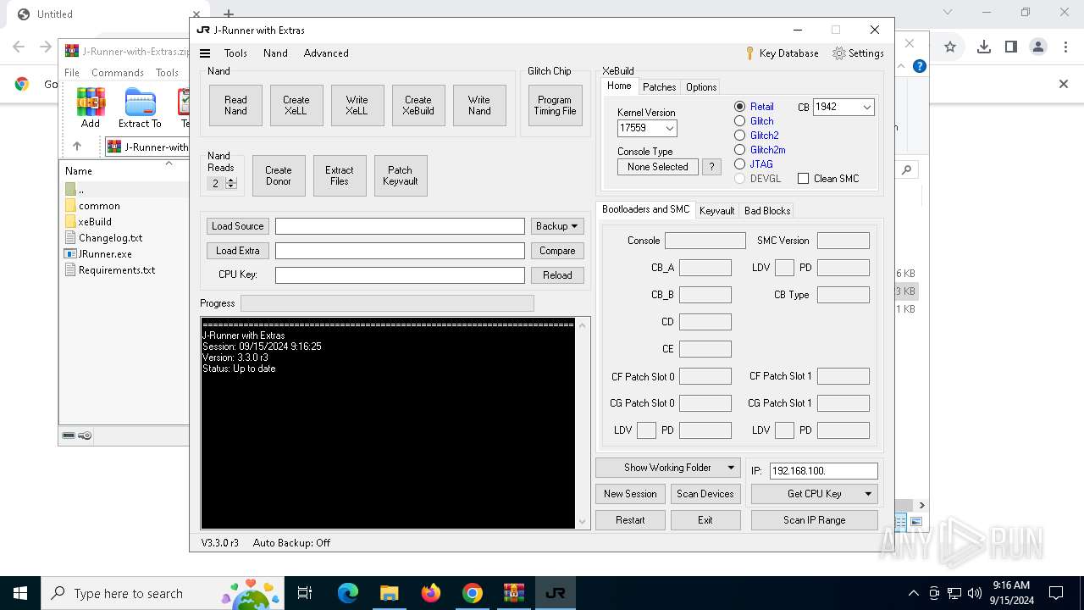This screenshot has width=1084, height=610.
Task: Switch to XeBuild Options tab
Action: pos(701,87)
